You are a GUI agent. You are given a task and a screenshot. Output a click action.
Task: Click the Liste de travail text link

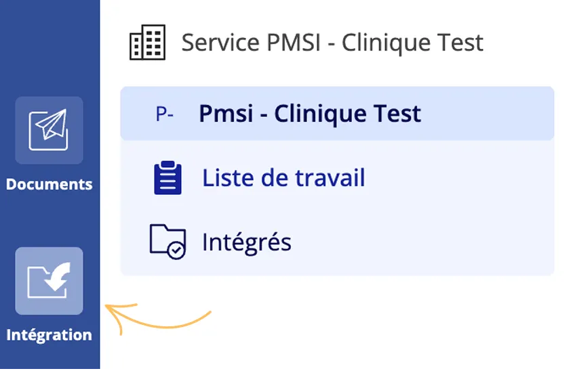coord(283,177)
